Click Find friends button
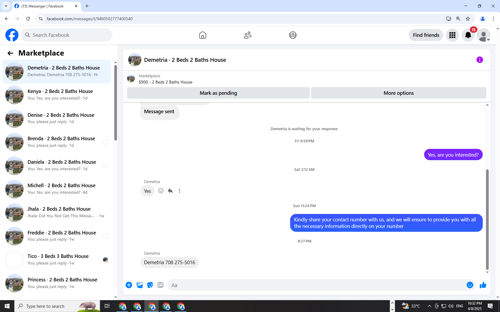Image resolution: width=500 pixels, height=312 pixels. (x=426, y=35)
